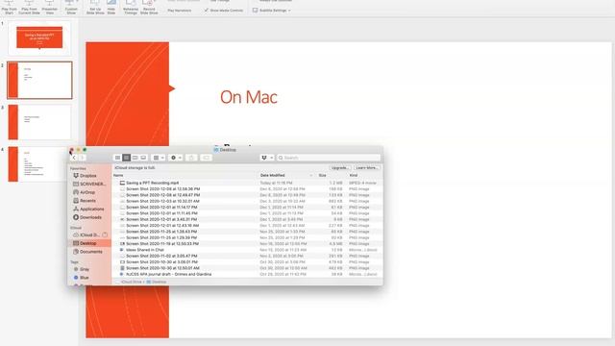Open Finder action gear menu
Viewport: 615px width, 346px height.
pyautogui.click(x=176, y=158)
